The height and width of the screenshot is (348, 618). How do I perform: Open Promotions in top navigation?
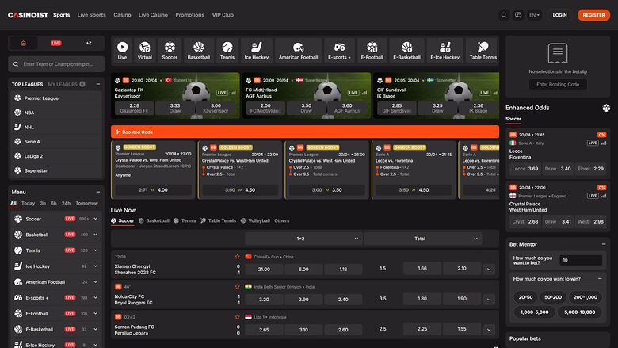pos(189,15)
